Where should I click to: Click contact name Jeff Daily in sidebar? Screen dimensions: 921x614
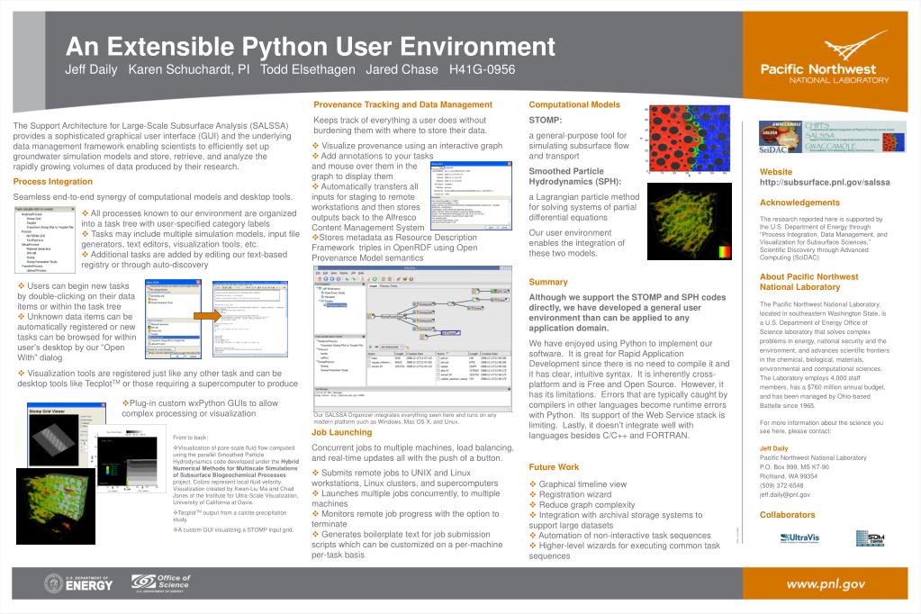773,448
